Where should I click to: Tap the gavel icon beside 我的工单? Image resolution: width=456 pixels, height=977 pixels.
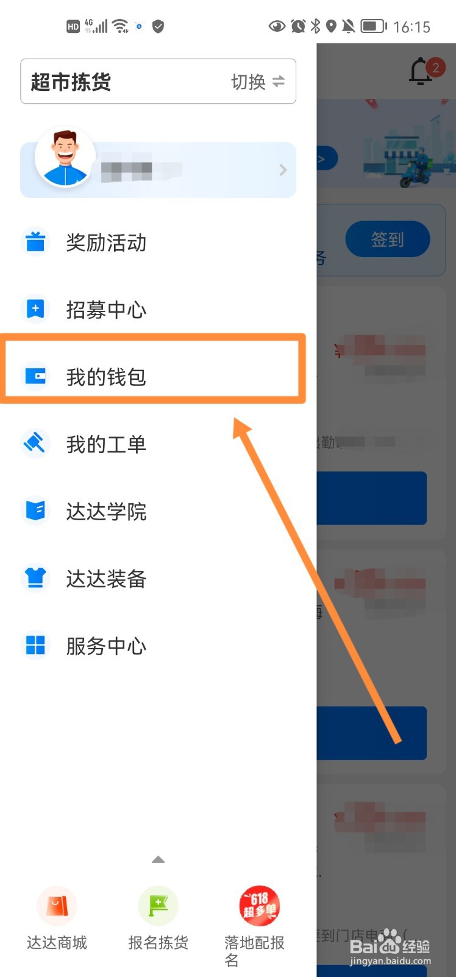pyautogui.click(x=35, y=444)
